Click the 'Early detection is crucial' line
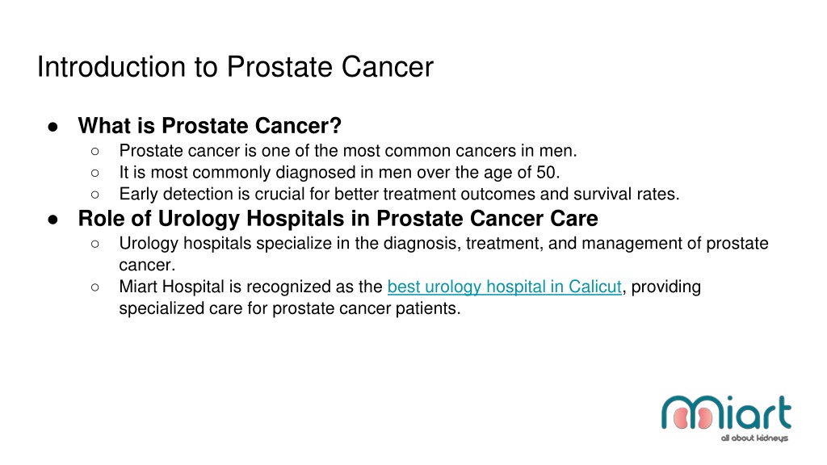Viewport: 827px width, 465px height. (399, 194)
